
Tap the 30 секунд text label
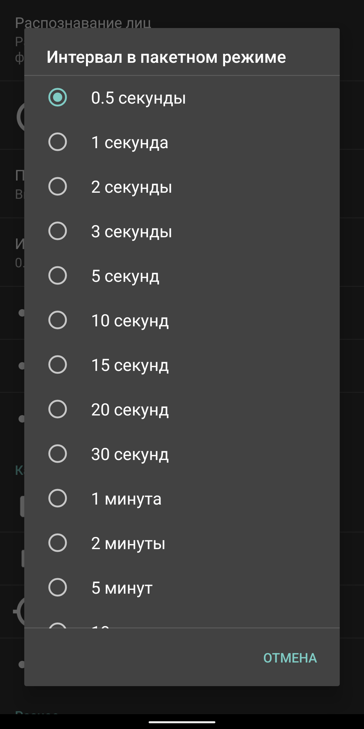tap(130, 454)
